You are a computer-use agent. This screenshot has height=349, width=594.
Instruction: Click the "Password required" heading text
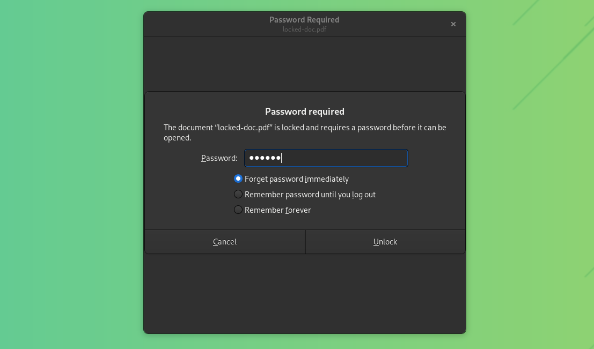304,112
